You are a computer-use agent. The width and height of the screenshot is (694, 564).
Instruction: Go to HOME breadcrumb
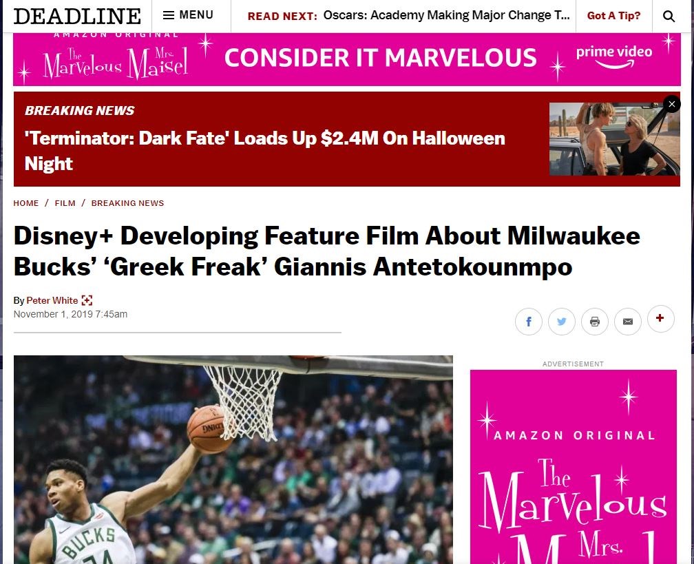coord(26,203)
